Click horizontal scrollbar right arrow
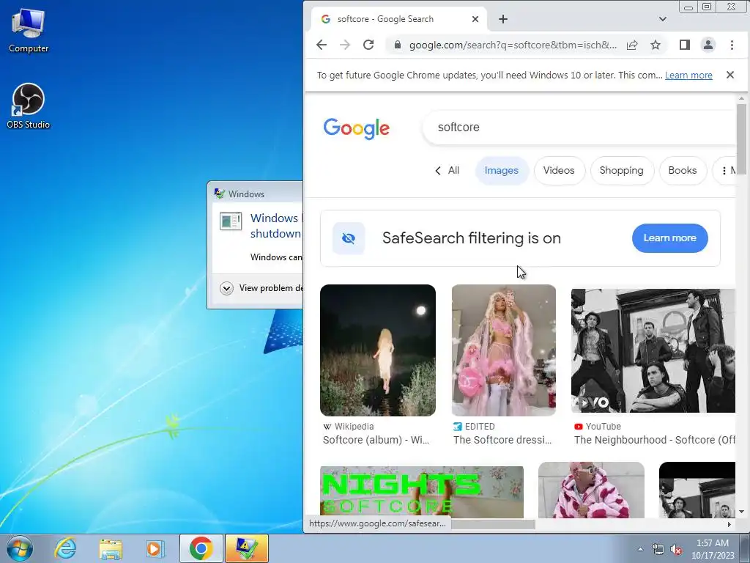This screenshot has width=750, height=563. [729, 525]
